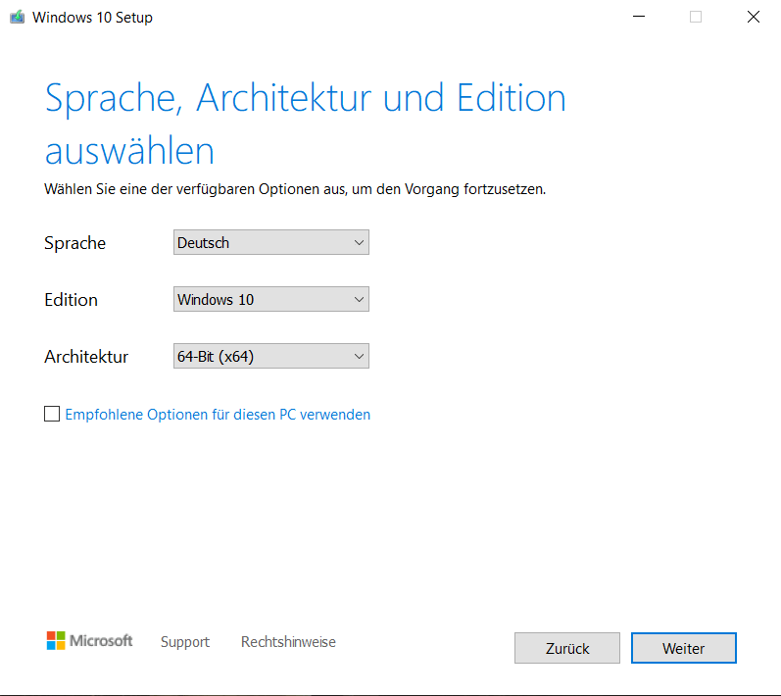The image size is (781, 696).
Task: Click the 'Edition' field label
Action: tap(71, 300)
